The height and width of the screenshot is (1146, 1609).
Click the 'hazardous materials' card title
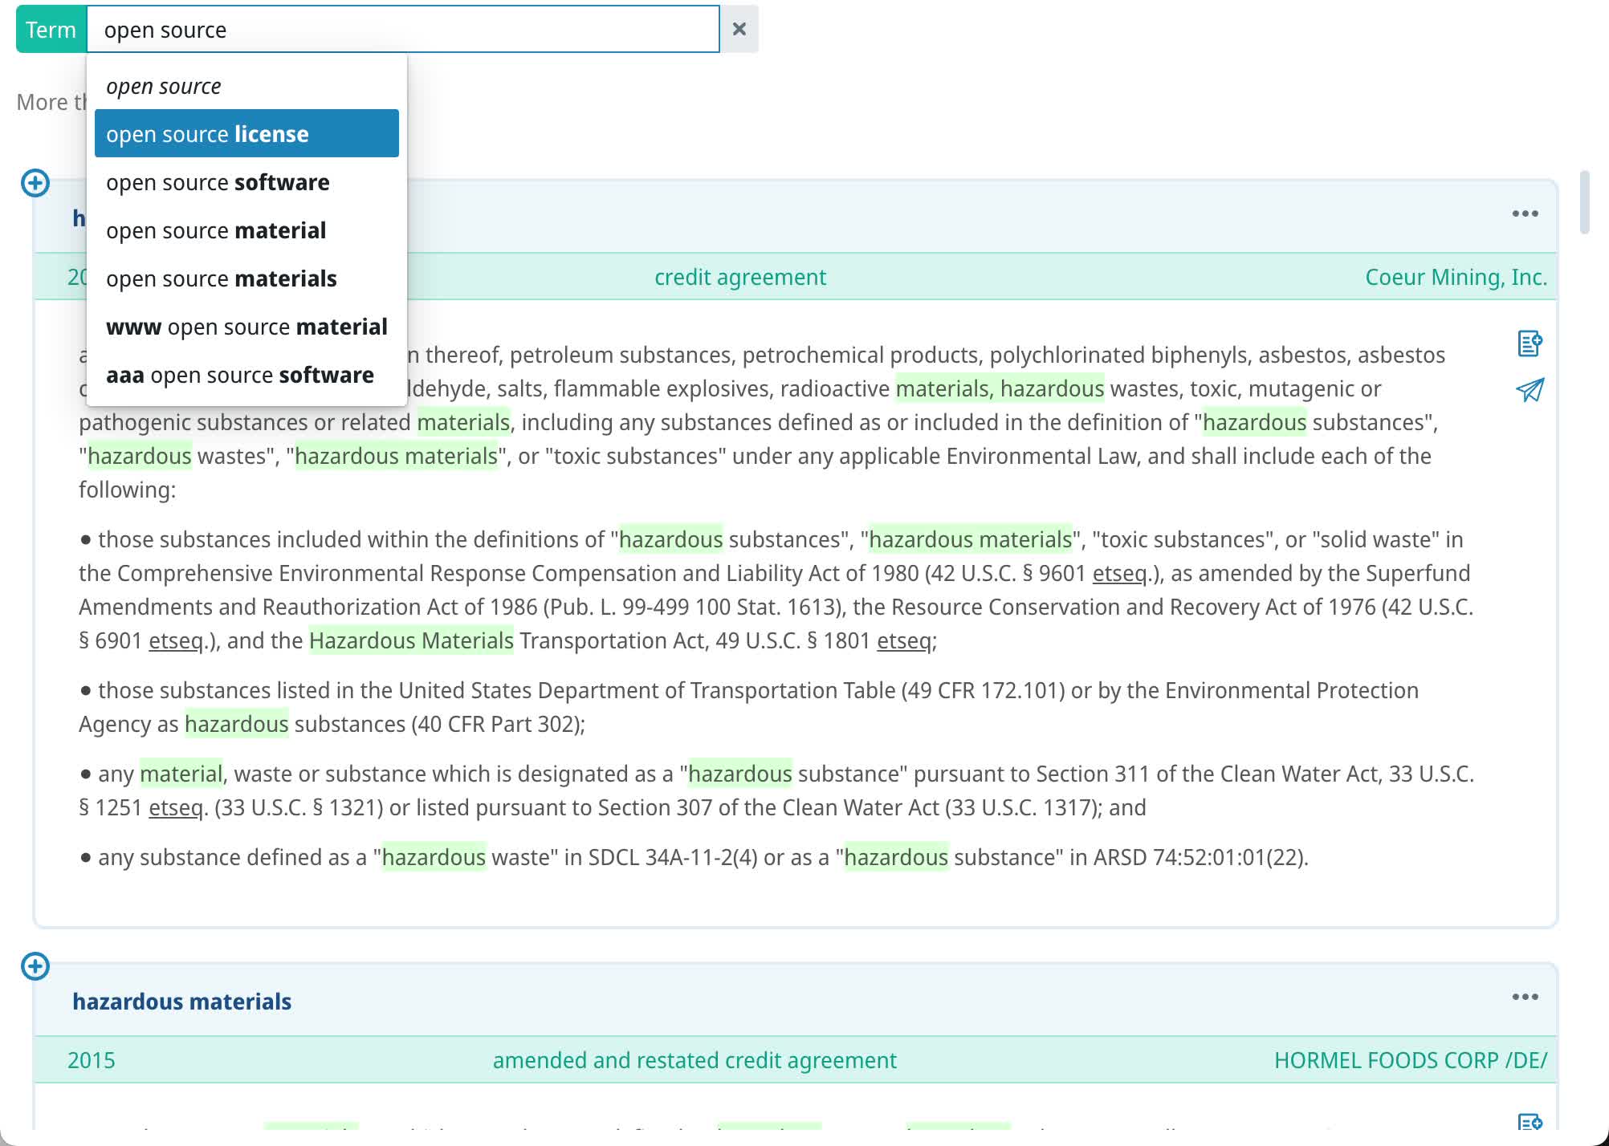tap(181, 1002)
